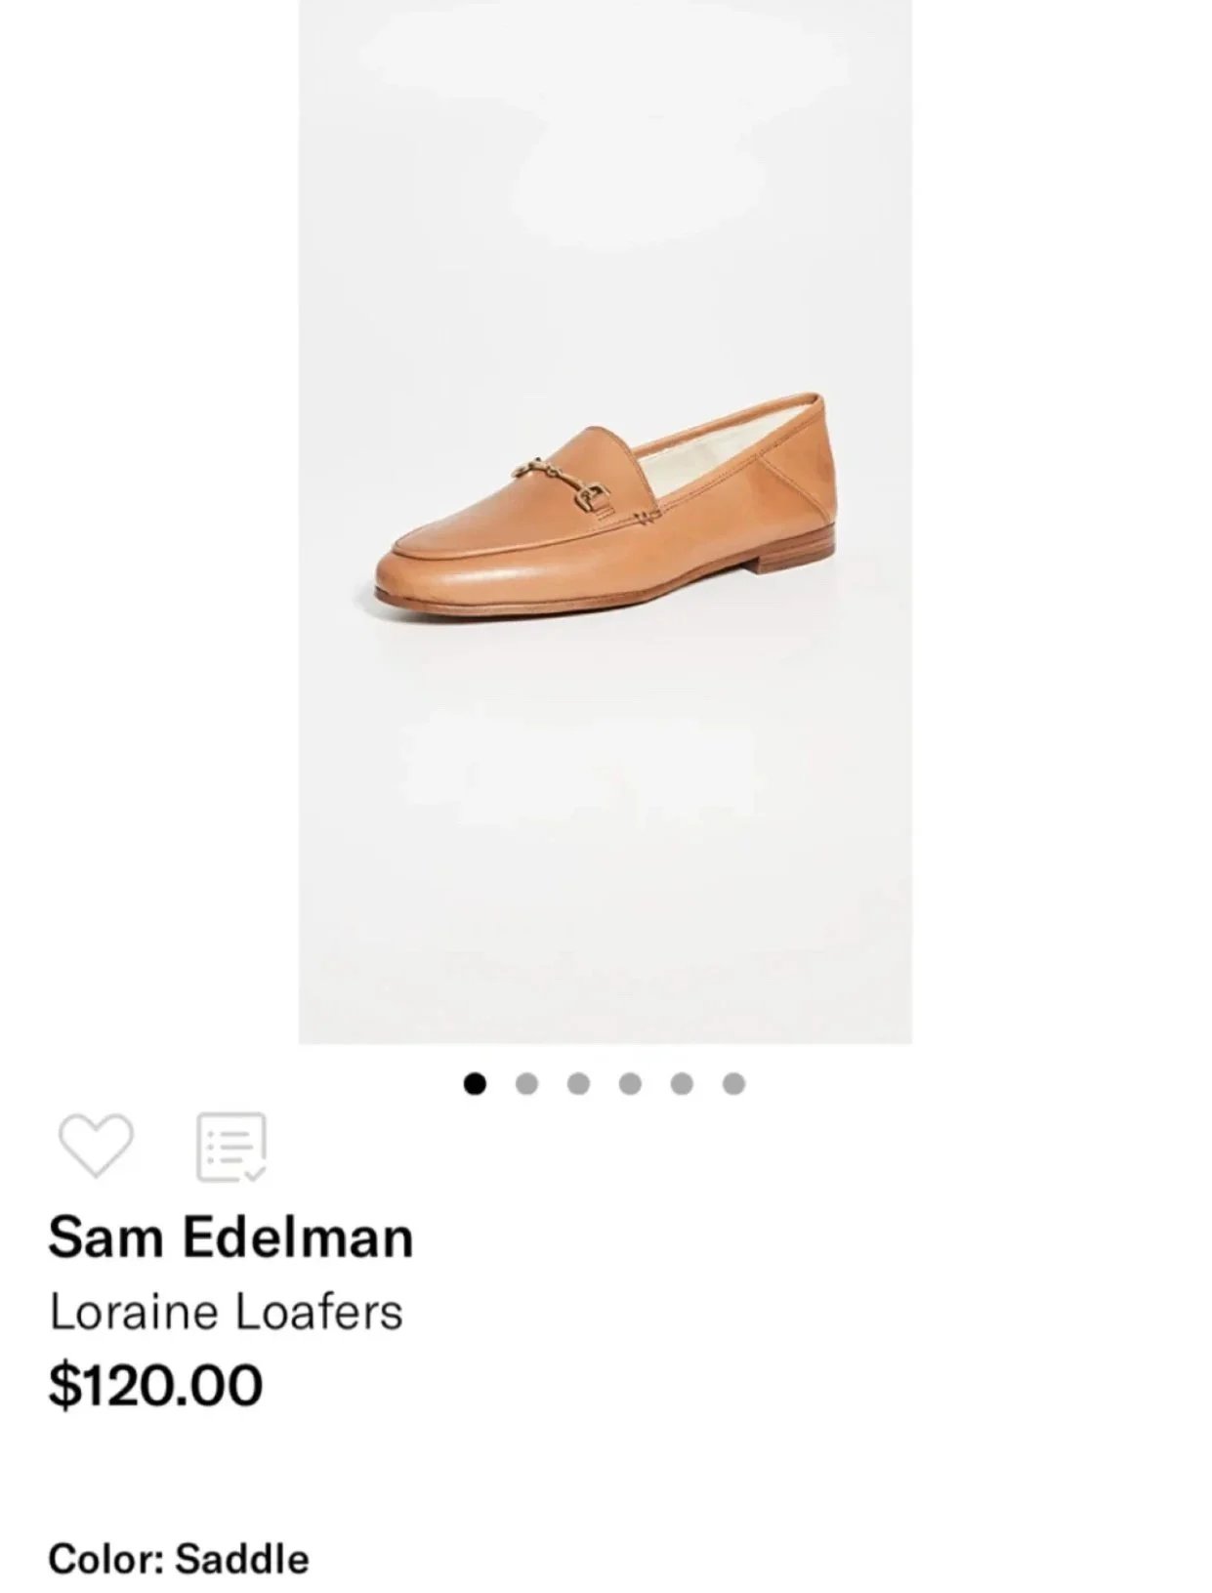Viewport: 1212px width, 1593px height.
Task: Show the fifth carousel image dot
Action: pos(682,1083)
